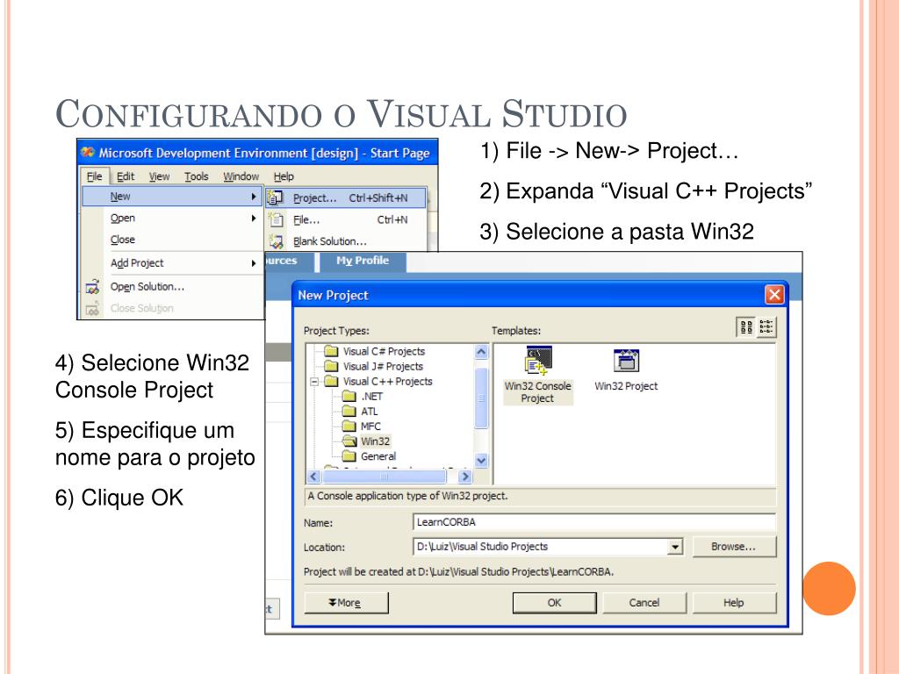Click the ATL folder icon
The width and height of the screenshot is (899, 674).
(x=349, y=411)
